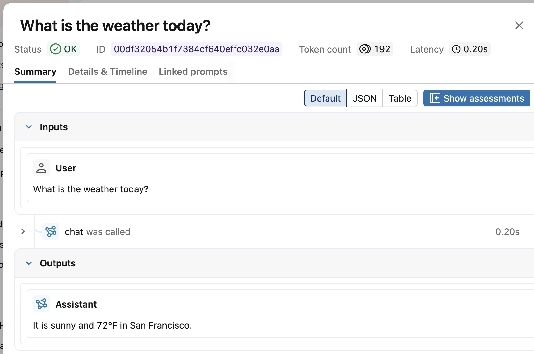Click the chat span graph icon
Viewport: 534px width, 354px height.
click(51, 231)
